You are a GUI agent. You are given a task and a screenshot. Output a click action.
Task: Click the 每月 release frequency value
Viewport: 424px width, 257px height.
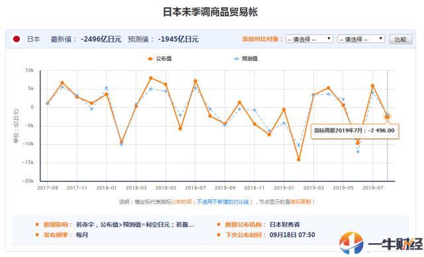click(x=82, y=235)
